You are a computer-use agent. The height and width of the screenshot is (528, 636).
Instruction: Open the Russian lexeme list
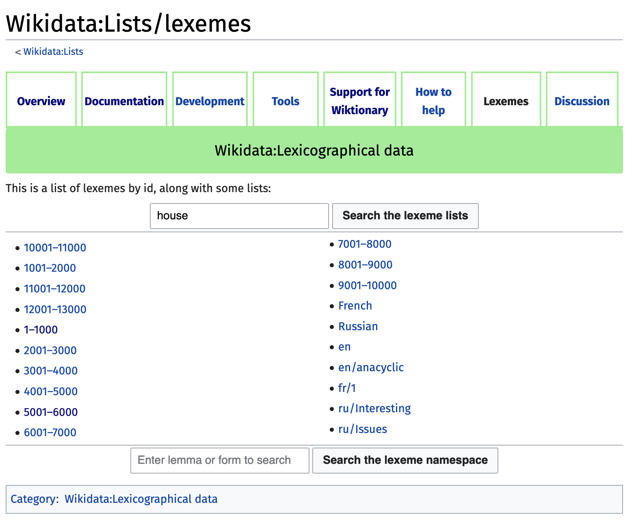click(358, 327)
